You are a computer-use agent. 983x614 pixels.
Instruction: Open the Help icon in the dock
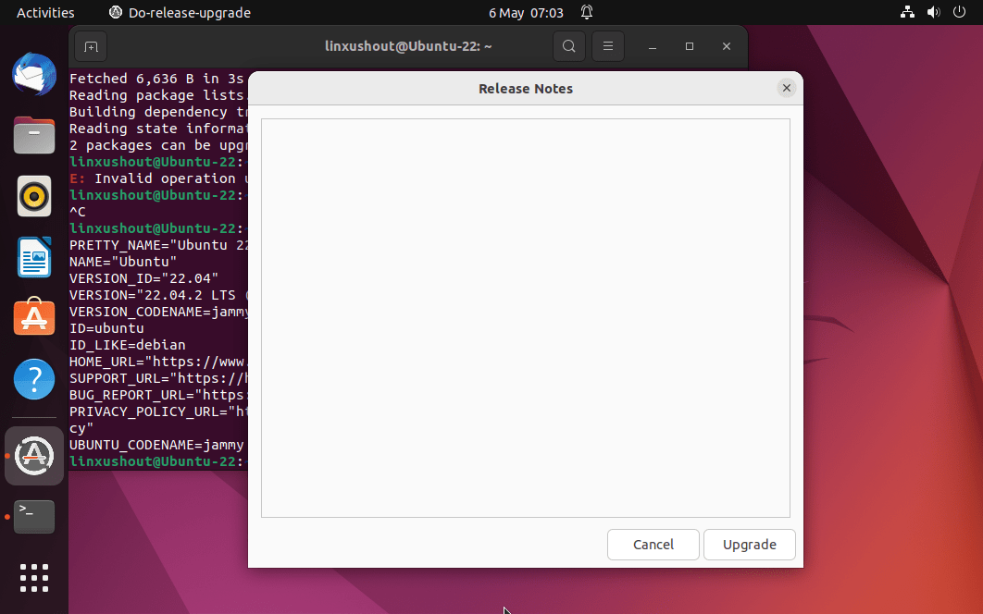tap(34, 379)
